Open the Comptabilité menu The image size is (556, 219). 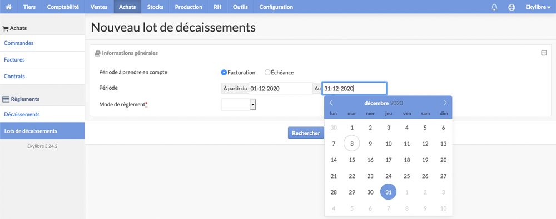coord(63,7)
